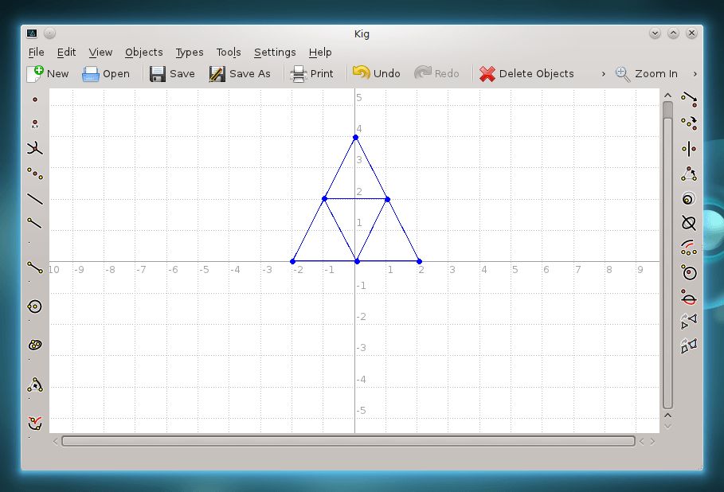Pick the crossed-circle inversion tool
The height and width of the screenshot is (492, 724).
click(689, 223)
